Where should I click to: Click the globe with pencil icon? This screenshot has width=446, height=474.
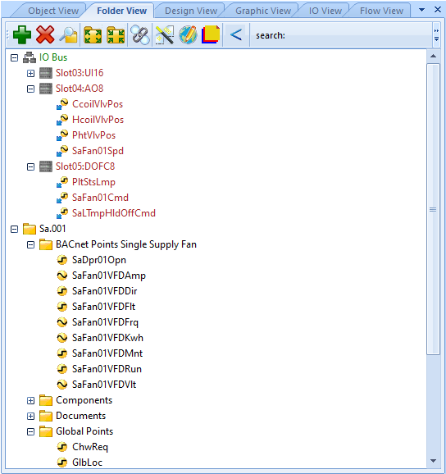click(x=188, y=35)
